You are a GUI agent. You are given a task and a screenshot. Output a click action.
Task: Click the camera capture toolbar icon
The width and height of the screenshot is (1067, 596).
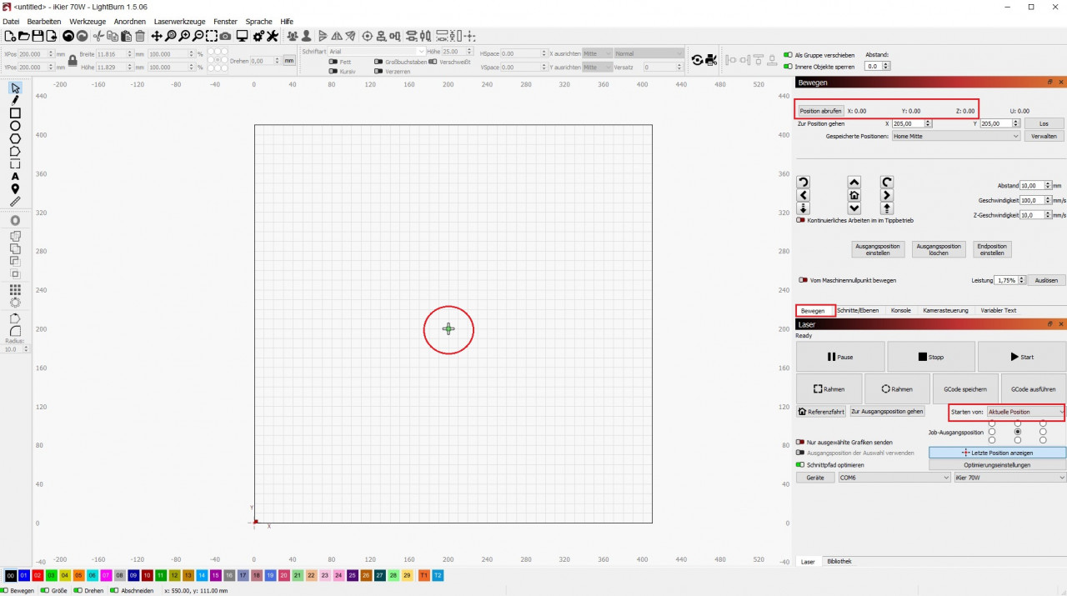click(x=226, y=36)
